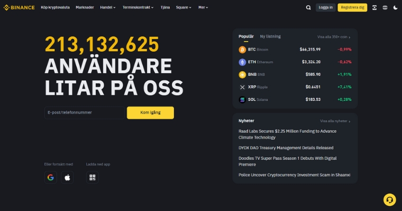Click the Nyheter heading
The width and height of the screenshot is (402, 211).
point(246,121)
